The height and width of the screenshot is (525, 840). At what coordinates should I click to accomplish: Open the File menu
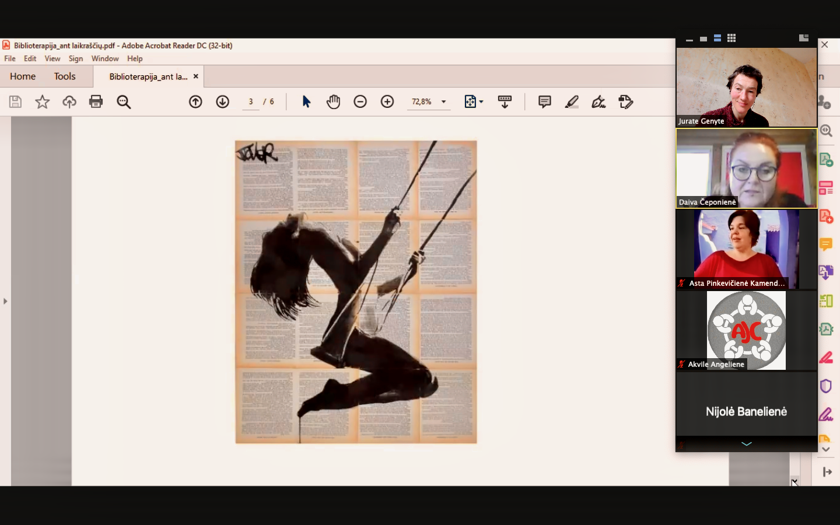pyautogui.click(x=10, y=58)
